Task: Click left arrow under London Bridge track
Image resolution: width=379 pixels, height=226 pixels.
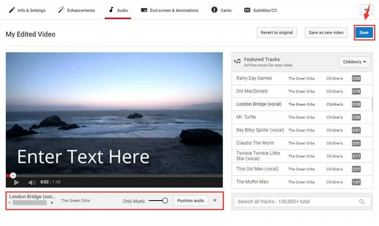Action: (x=9, y=203)
